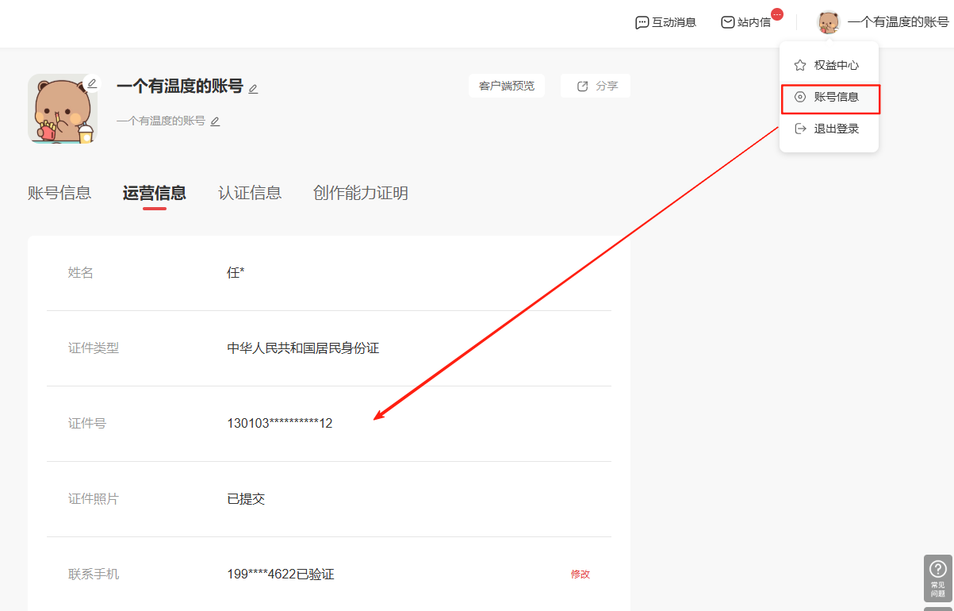
Task: Click 修改 next to the contact phone
Action: [x=580, y=574]
